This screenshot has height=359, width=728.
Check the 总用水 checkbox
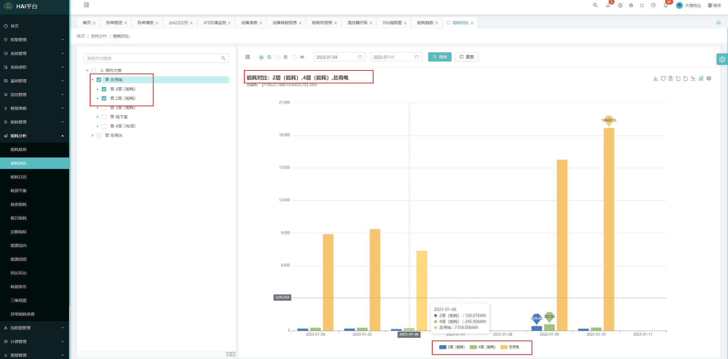(99, 135)
